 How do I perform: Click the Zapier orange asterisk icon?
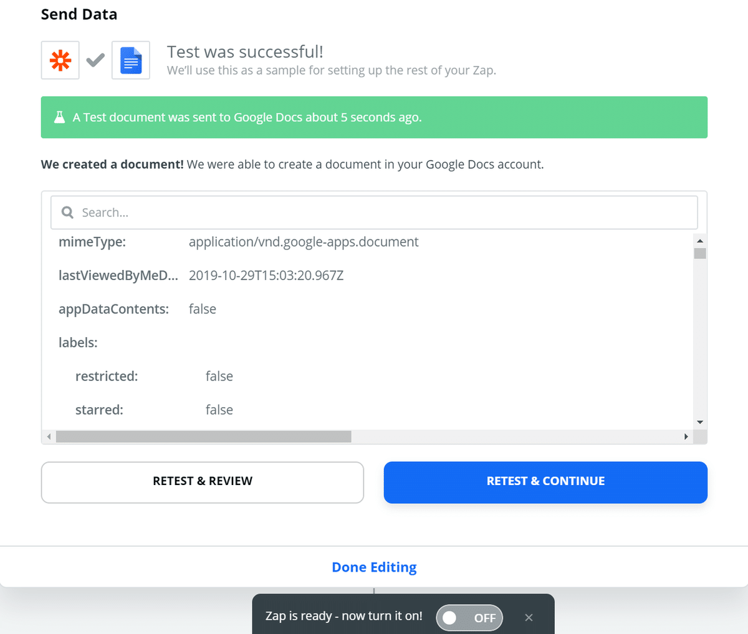tap(60, 60)
